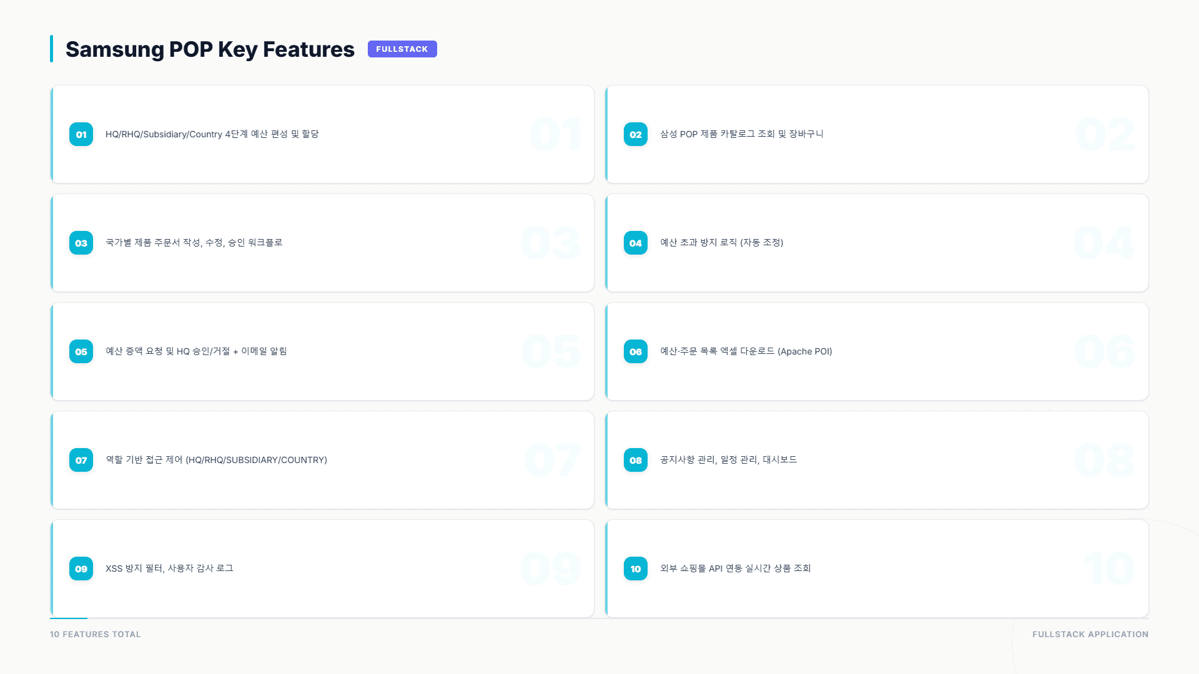This screenshot has width=1199, height=674.
Task: Click the 외부 쇼핑몰 API 연동 text
Action: pos(735,569)
